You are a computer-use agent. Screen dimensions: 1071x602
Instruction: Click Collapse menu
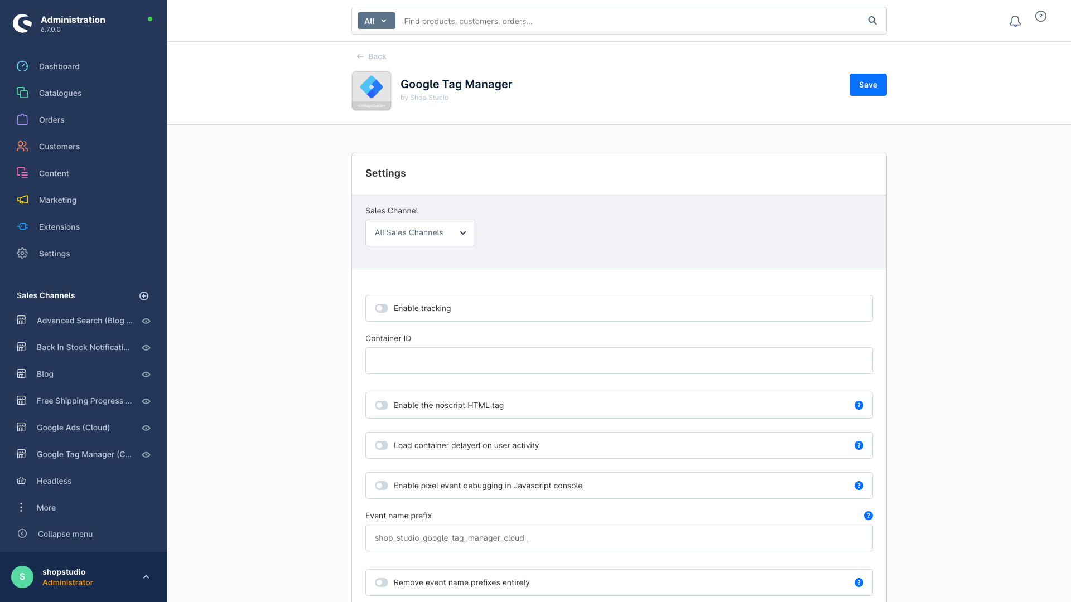(x=65, y=534)
